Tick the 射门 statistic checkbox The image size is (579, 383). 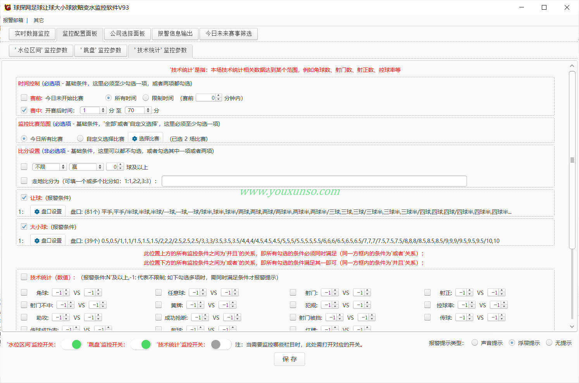[x=293, y=293]
